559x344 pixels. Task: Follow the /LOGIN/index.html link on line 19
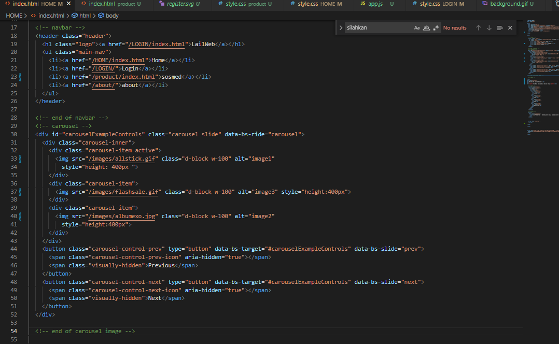157,44
